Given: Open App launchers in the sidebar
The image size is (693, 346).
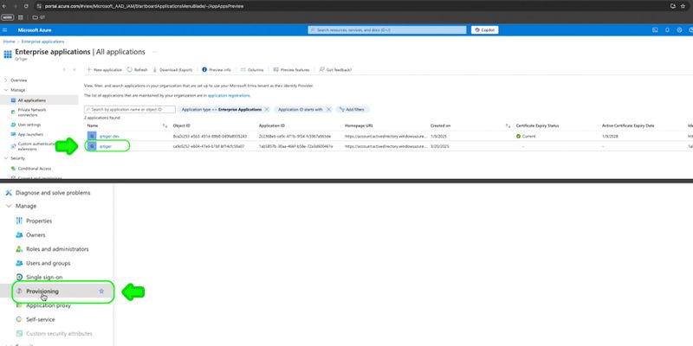Looking at the screenshot, I should pyautogui.click(x=27, y=135).
